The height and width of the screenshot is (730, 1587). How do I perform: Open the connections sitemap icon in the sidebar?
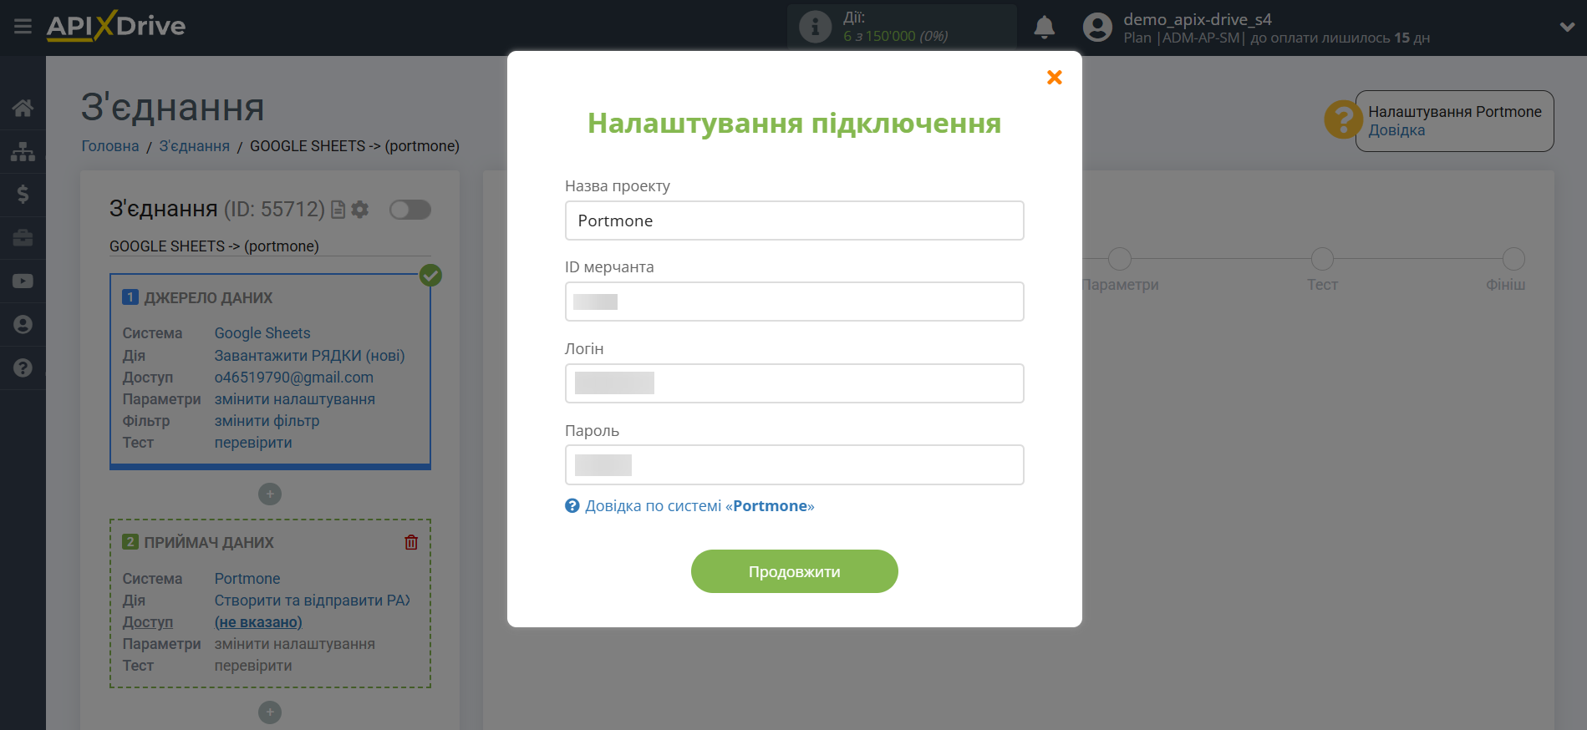23,151
